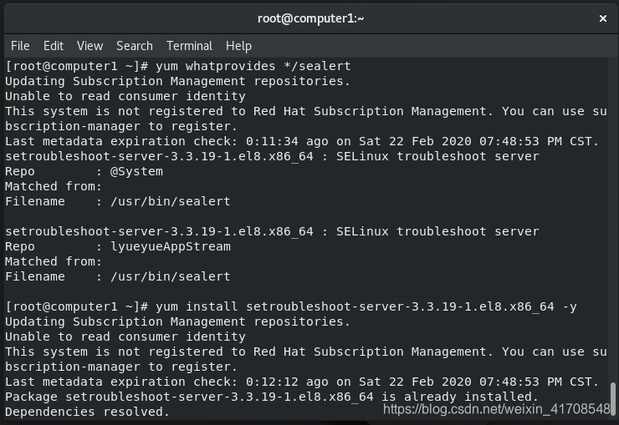619x425 pixels.
Task: Click the first /usr/bin/sealert filename
Action: [171, 201]
